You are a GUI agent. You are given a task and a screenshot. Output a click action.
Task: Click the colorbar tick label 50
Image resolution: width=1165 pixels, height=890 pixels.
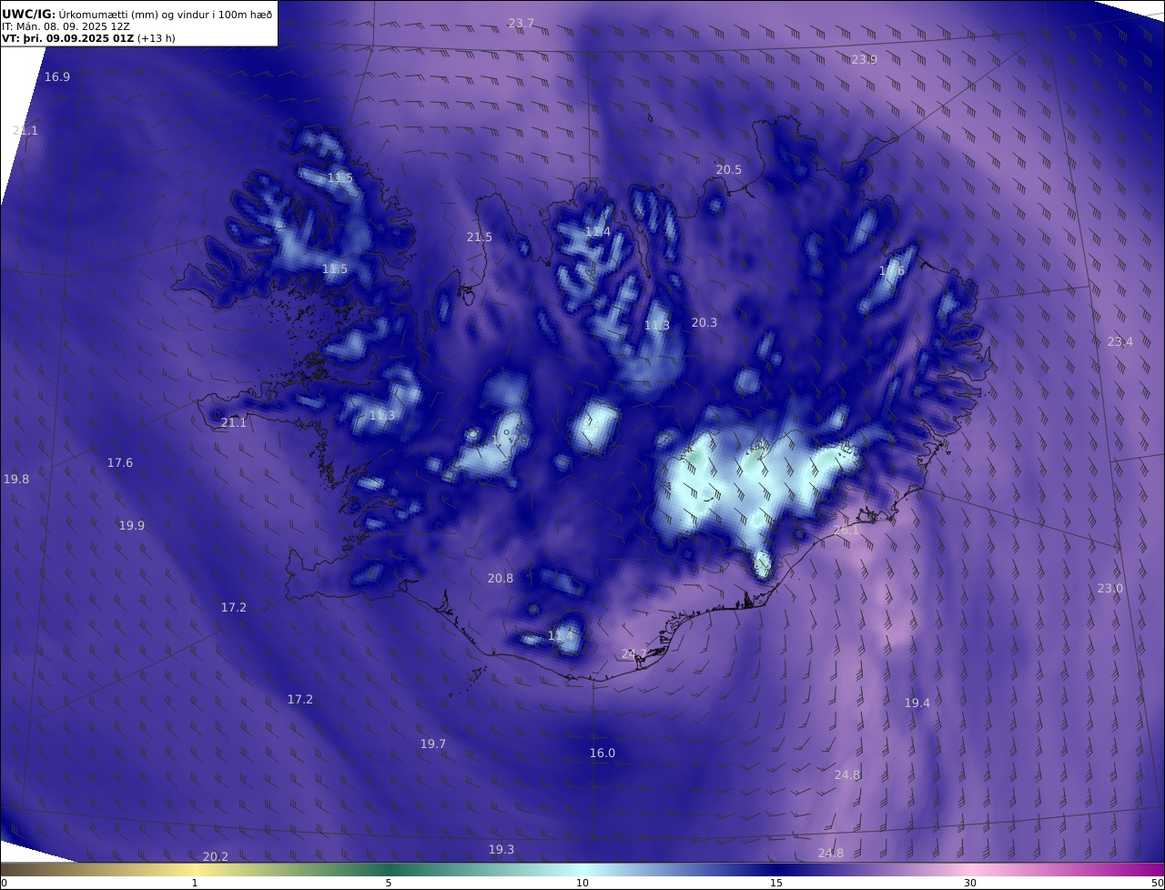pos(1158,884)
